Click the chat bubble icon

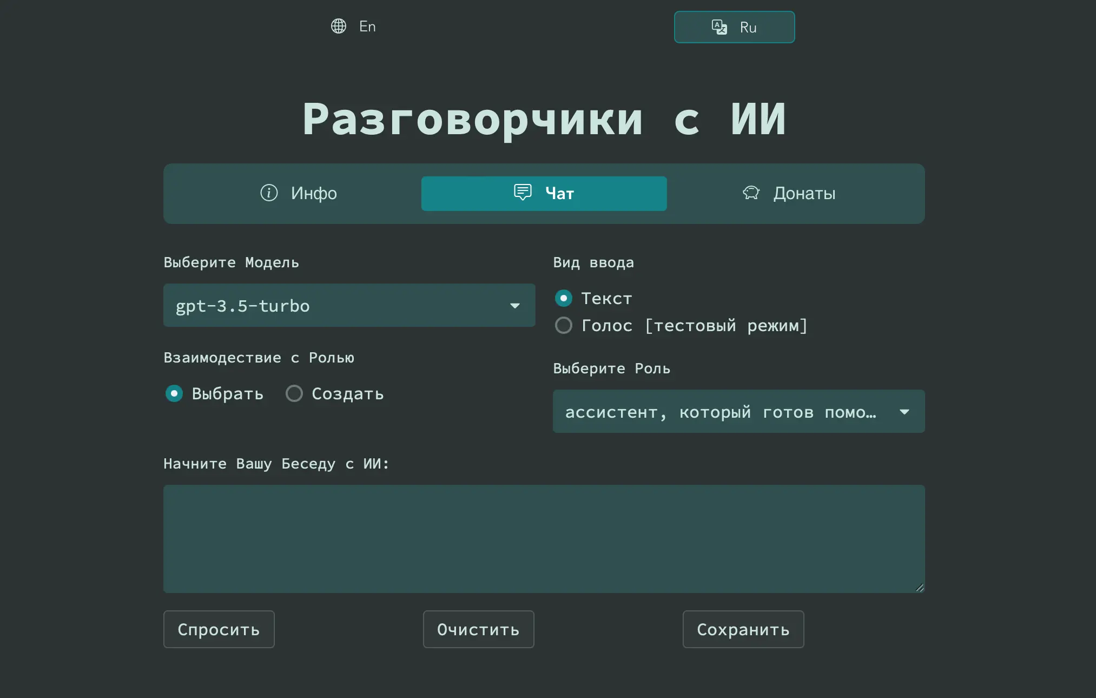523,192
